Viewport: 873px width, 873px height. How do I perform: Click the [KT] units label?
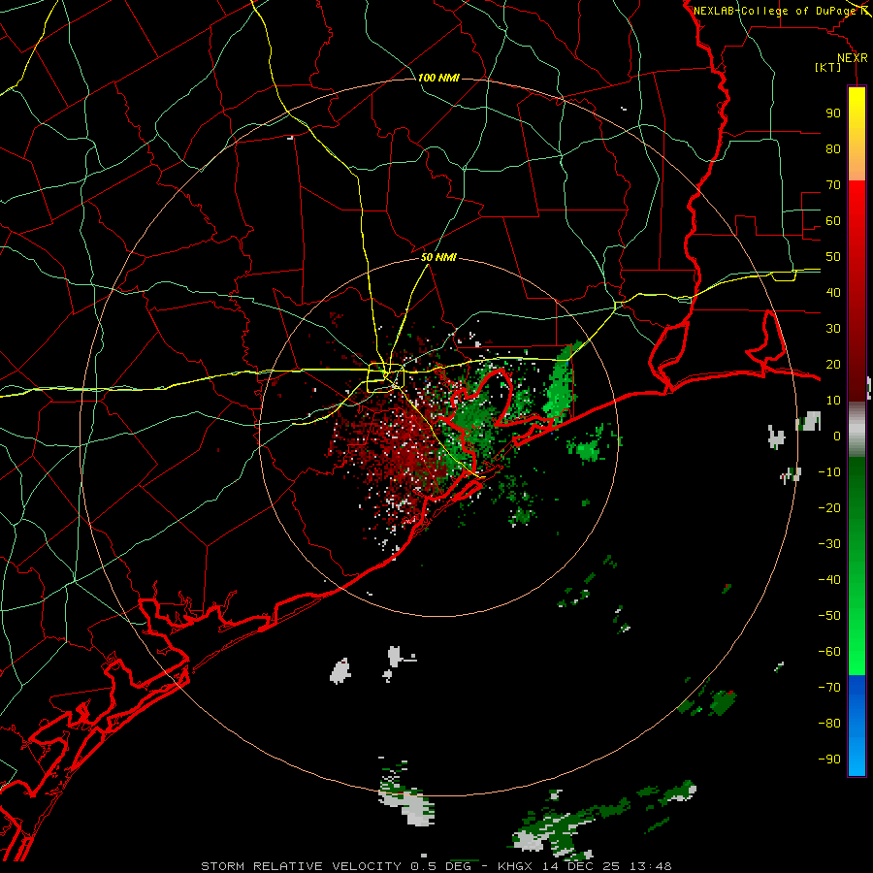827,67
